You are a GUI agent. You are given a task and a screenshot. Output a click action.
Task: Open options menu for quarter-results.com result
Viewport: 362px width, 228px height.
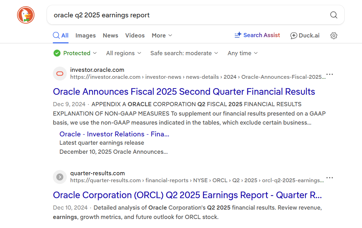[330, 178]
